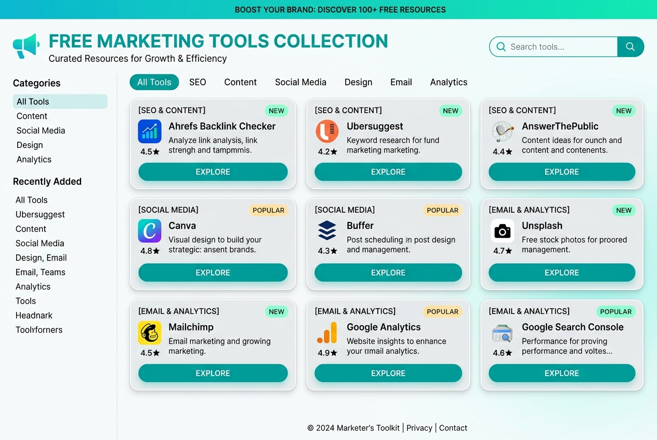Open Tools in Recently Added list

pyautogui.click(x=25, y=301)
